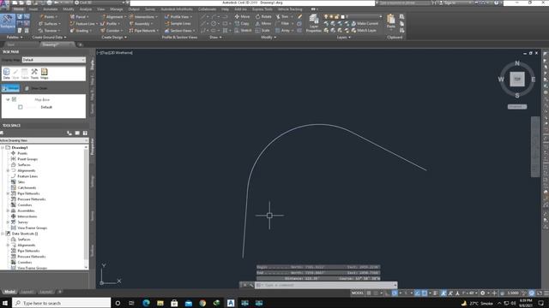Expand the Create Design panel
549x308 pixels.
[x=114, y=37]
